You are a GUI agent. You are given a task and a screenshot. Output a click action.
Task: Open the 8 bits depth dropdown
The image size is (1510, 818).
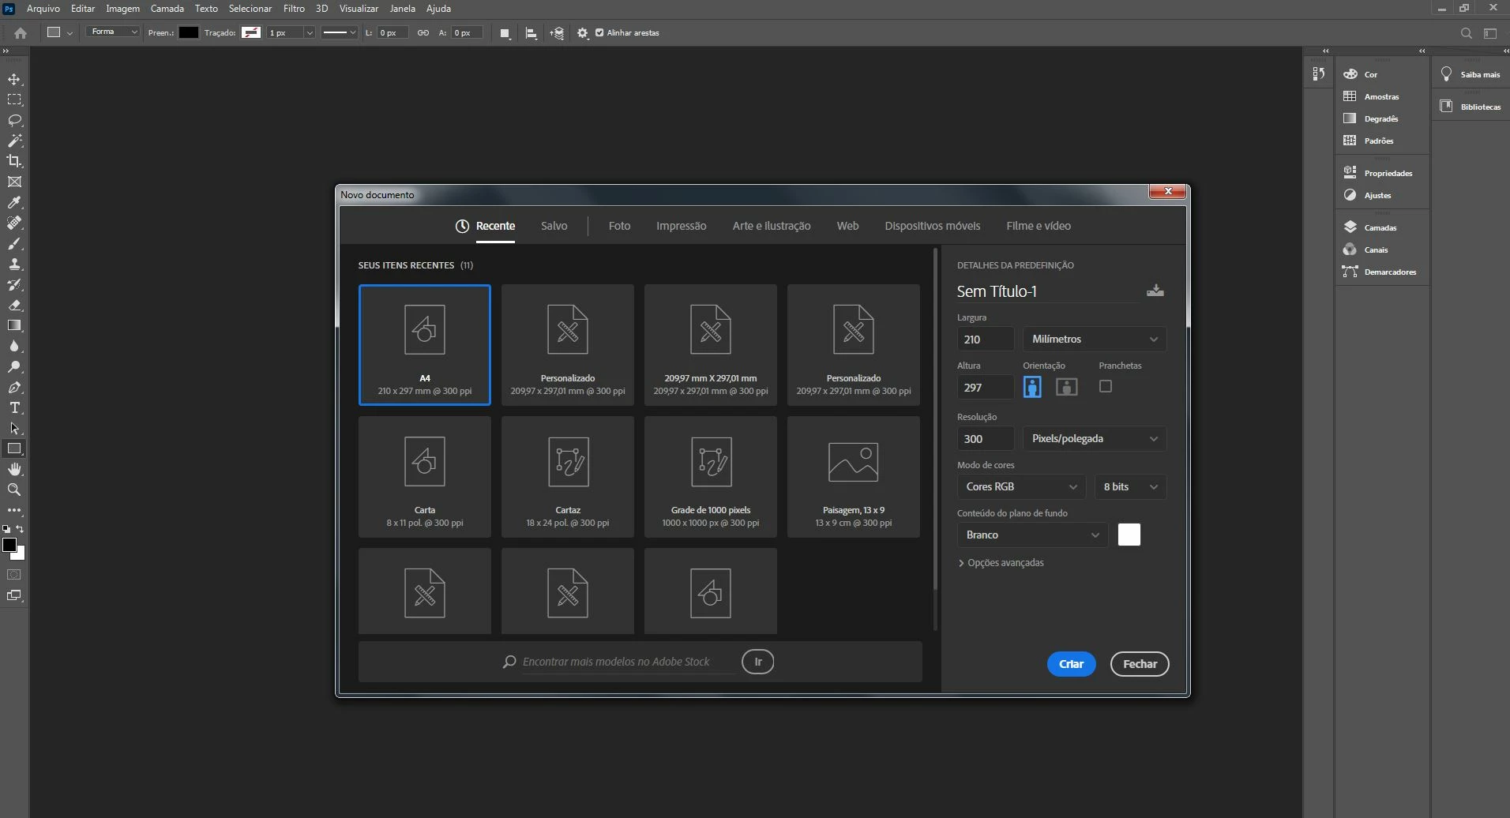click(1130, 486)
